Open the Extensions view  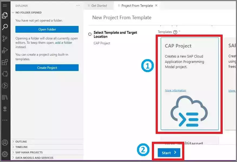[x=5, y=62]
